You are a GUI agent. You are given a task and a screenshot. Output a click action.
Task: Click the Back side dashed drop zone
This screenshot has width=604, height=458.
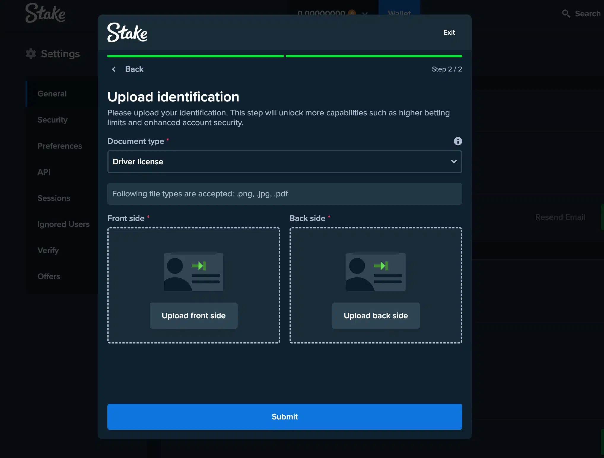pos(376,285)
